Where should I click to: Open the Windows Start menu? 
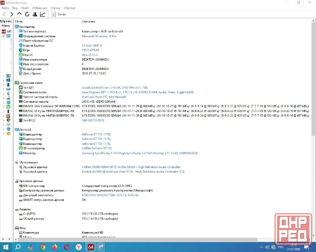pyautogui.click(x=6, y=247)
